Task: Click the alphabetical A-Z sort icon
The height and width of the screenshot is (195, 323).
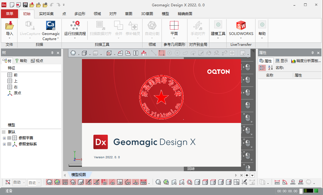Action: tap(270, 68)
